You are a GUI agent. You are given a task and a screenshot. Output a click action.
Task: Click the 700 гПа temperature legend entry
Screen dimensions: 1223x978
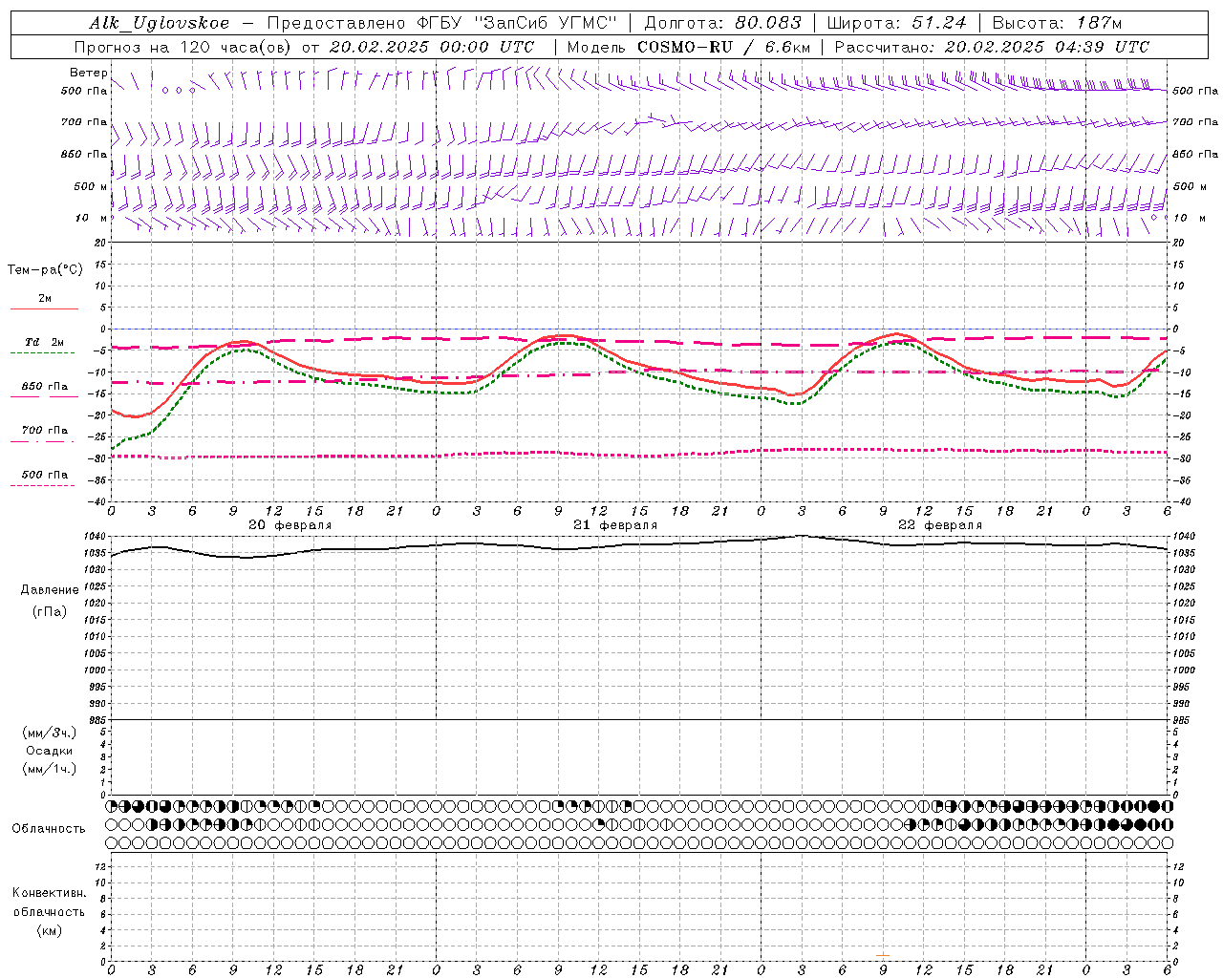(45, 431)
